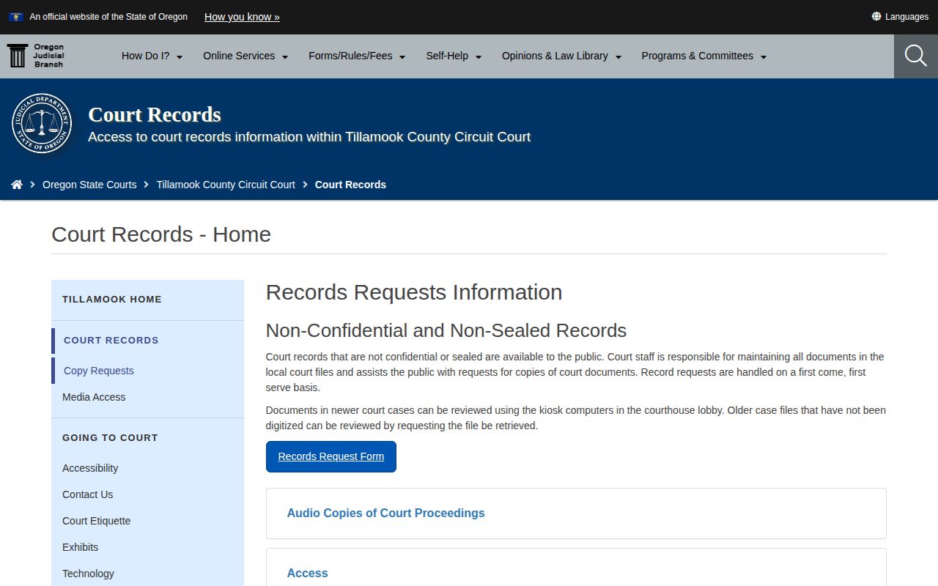Click the How you know link
Screen dimensions: 938x586
(x=242, y=17)
